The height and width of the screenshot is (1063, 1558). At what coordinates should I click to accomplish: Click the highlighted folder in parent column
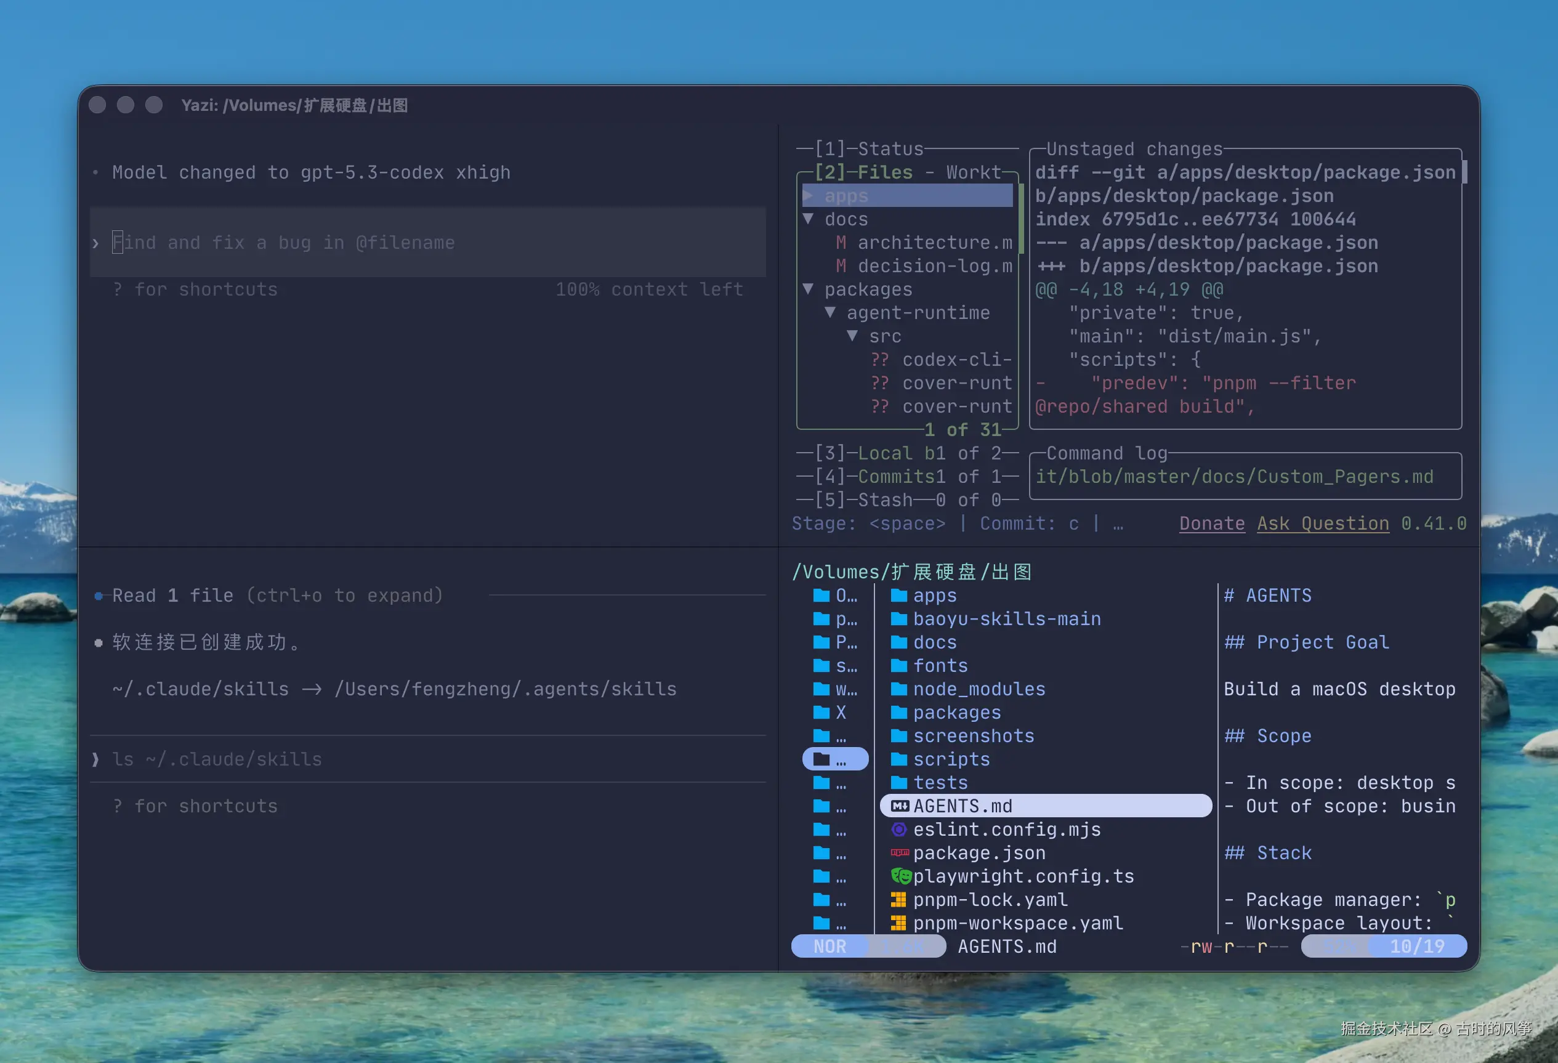tap(834, 759)
